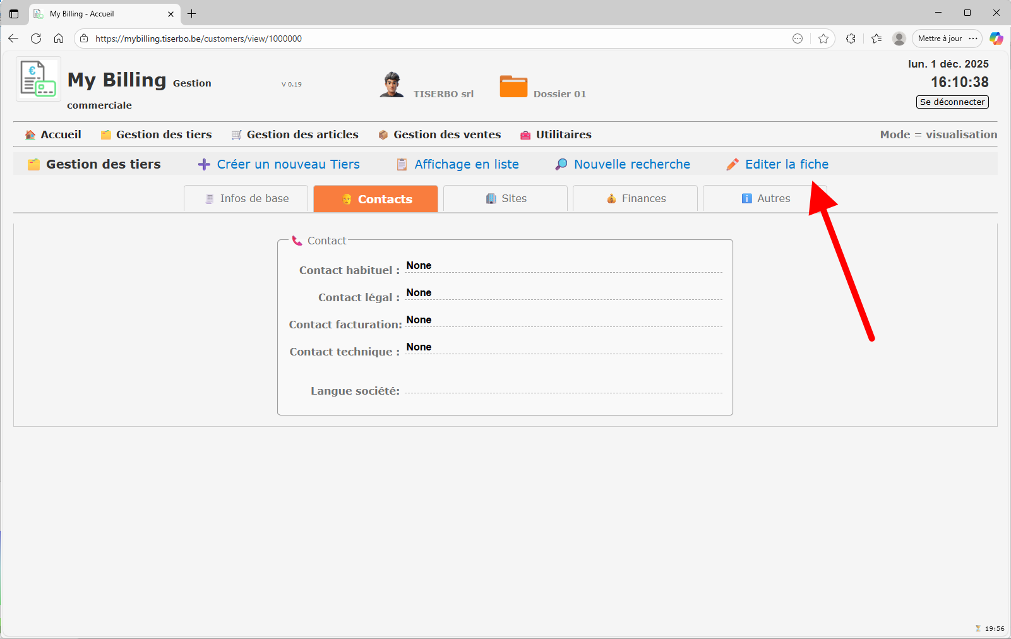The height and width of the screenshot is (639, 1011).
Task: Open the orange Dossier 01 folder icon
Action: pos(513,86)
